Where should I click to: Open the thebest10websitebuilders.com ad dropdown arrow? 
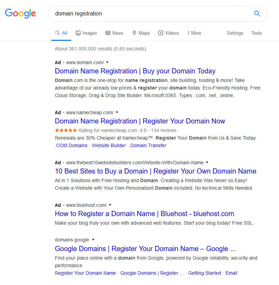(x=207, y=162)
